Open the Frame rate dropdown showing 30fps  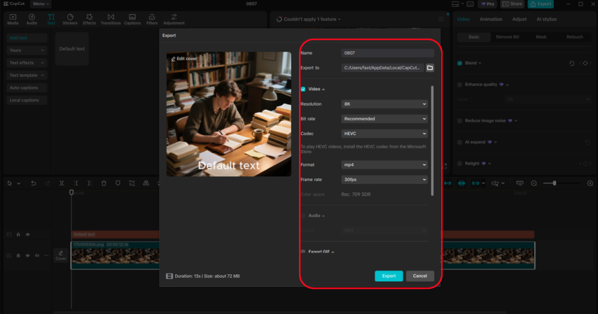click(384, 179)
